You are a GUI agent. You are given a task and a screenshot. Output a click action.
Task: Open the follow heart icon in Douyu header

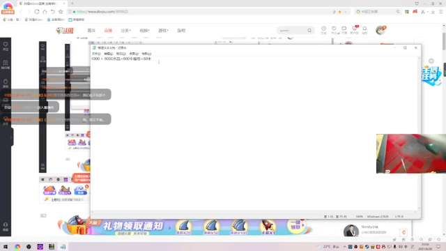[334, 29]
